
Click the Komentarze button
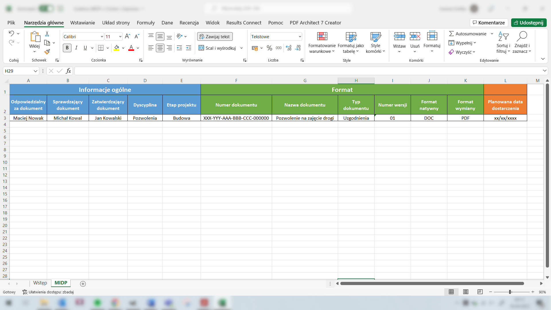[489, 23]
